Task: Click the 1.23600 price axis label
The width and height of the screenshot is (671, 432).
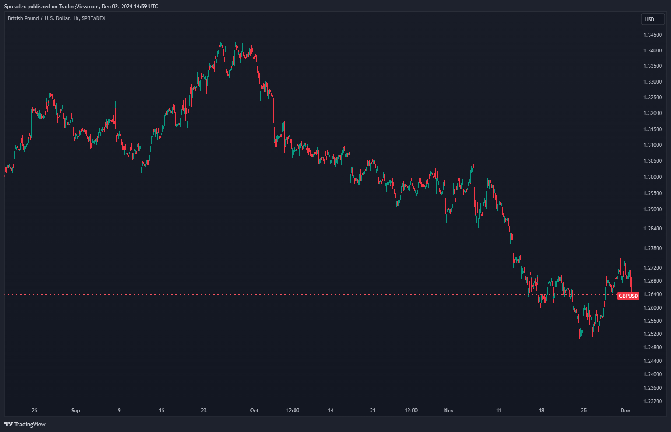Action: (652, 388)
